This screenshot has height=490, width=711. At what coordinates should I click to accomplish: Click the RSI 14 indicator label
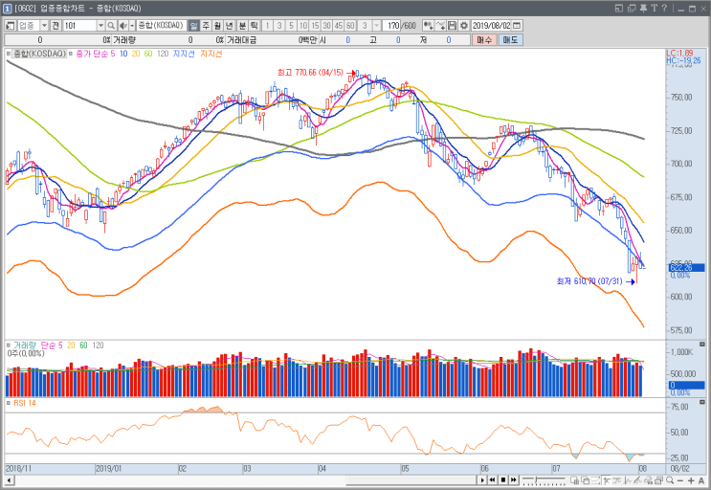(x=25, y=403)
